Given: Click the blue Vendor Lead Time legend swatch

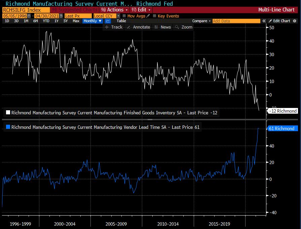Looking at the screenshot, I should (8, 127).
